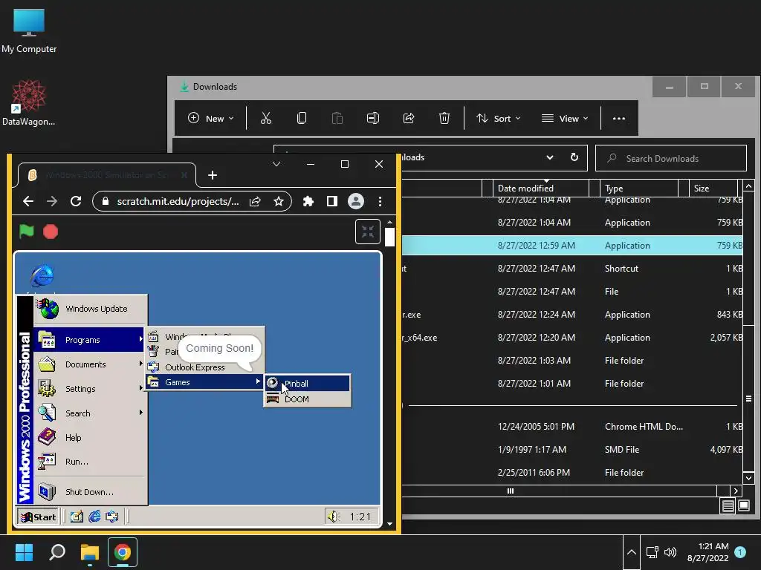Open Chrome extensions puzzle icon

click(308, 201)
